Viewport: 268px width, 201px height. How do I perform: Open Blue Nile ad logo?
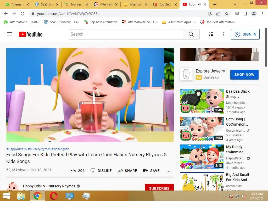(186, 74)
